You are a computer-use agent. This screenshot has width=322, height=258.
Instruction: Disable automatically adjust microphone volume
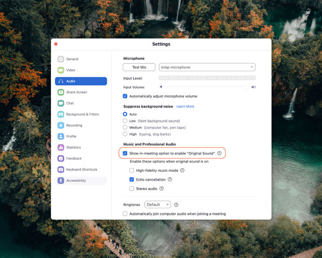coord(125,96)
